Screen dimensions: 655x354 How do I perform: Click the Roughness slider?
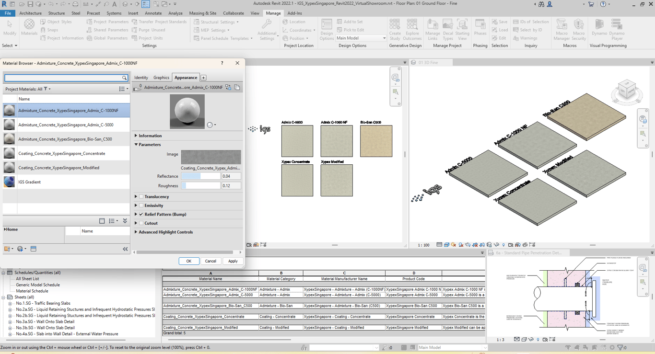coord(200,186)
